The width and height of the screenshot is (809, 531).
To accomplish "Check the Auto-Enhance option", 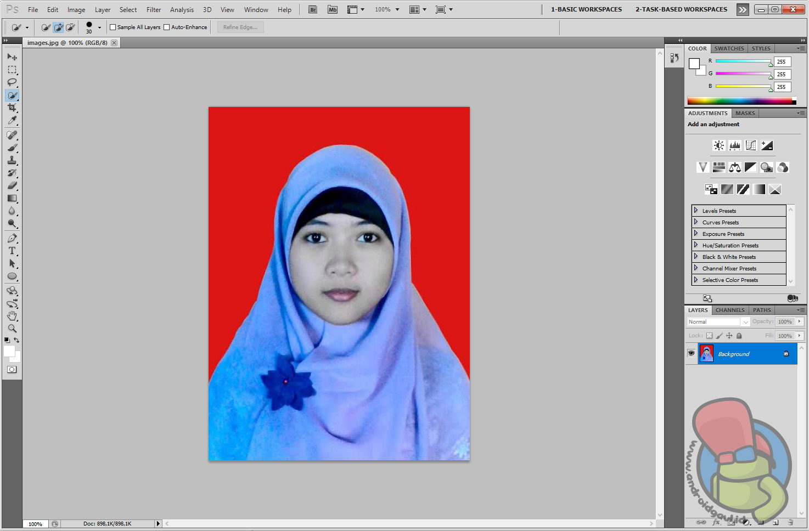I will tap(166, 26).
